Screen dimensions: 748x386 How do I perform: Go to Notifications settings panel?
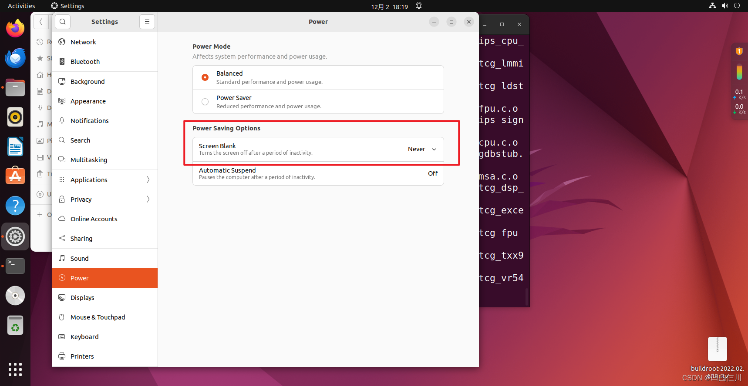click(x=105, y=120)
